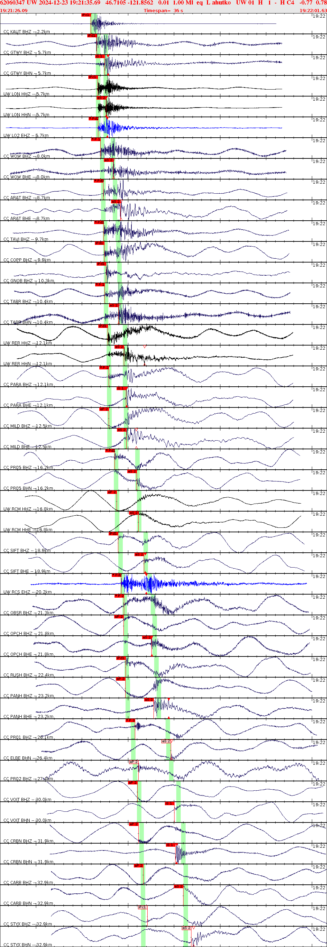
Task: Click the Timespan= 36 s label
Action: 163,10
